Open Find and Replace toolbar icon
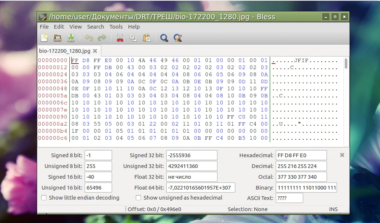Image resolution: width=380 pixels, height=223 pixels. tap(178, 38)
